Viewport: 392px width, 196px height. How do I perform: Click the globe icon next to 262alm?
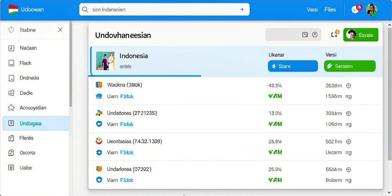pos(348,86)
